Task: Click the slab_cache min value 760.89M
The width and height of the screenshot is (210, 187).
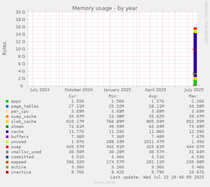Action: 115,122
